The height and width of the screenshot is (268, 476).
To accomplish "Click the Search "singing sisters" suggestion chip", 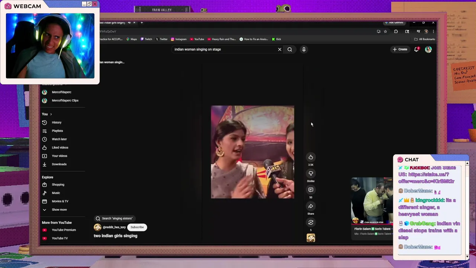I will point(114,218).
